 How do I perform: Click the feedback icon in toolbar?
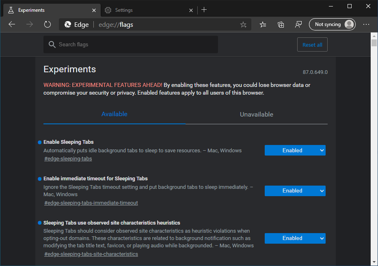pyautogui.click(x=298, y=24)
